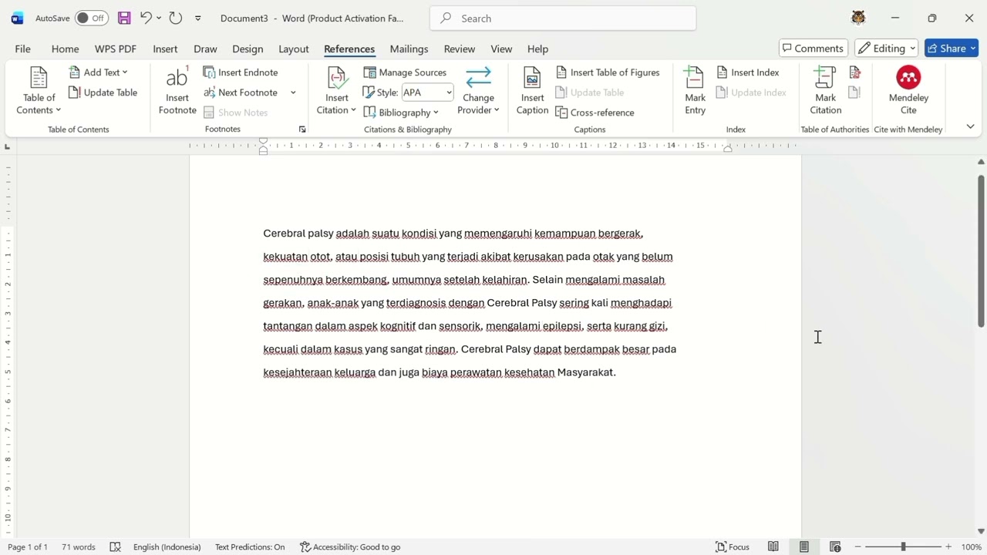Screen dimensions: 987x555
Task: Click Insert Table of Authorities icon
Action: pyautogui.click(x=854, y=72)
